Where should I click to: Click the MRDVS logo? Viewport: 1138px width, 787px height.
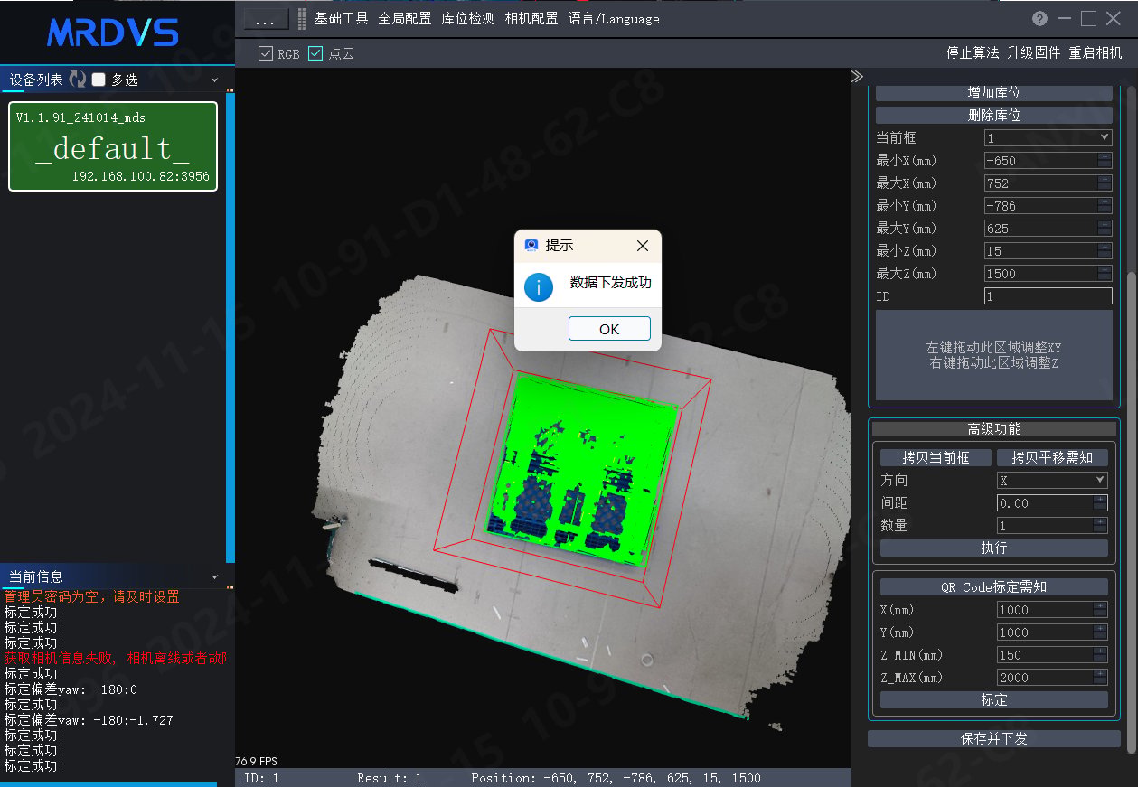(x=113, y=33)
